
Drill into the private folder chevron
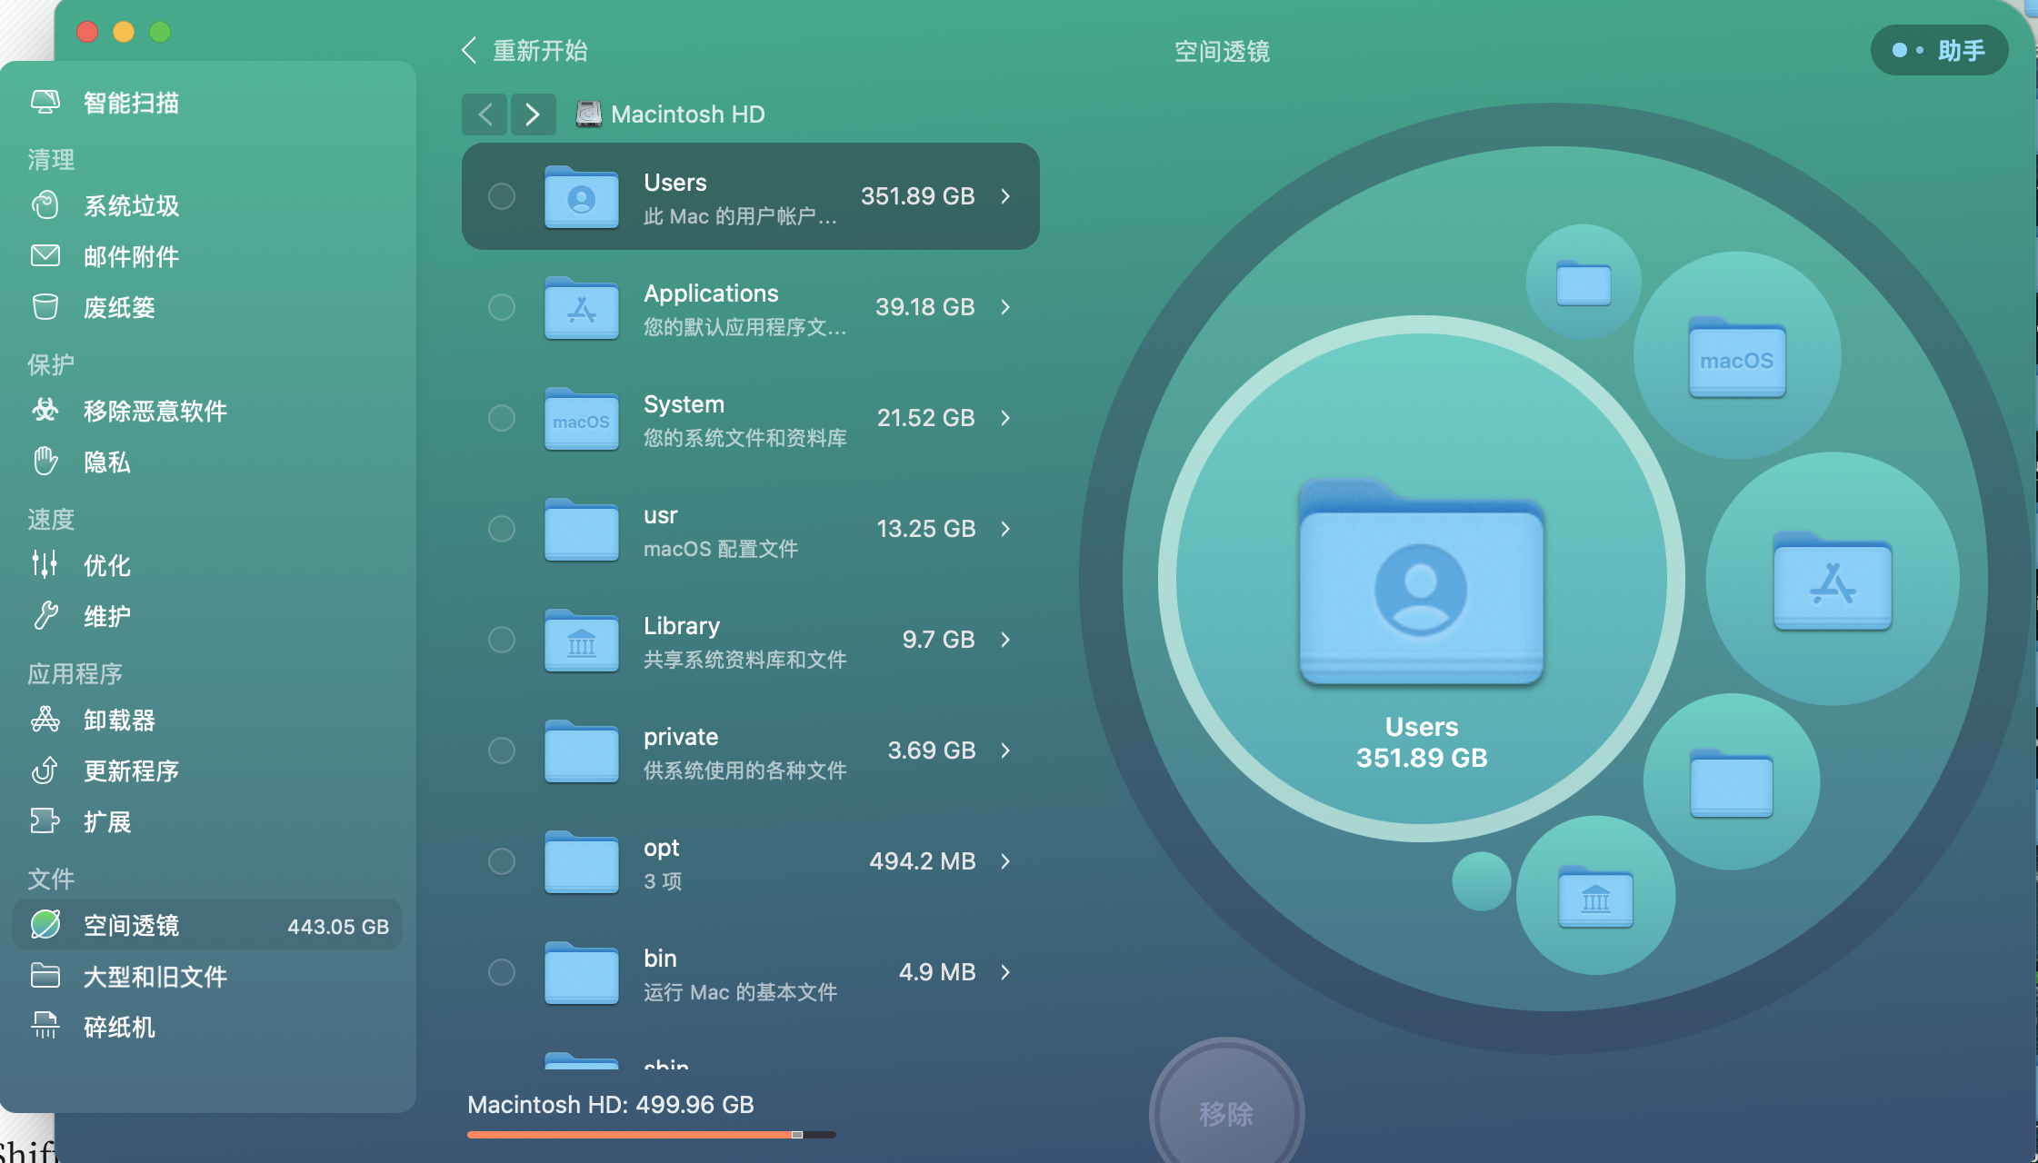1005,750
